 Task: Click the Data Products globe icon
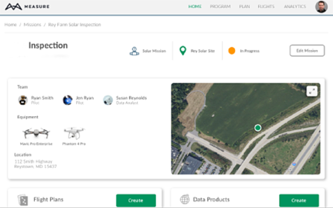pos(184,200)
